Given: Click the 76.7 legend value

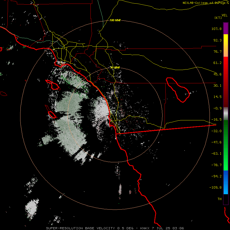Looking at the screenshot, I should (217, 51).
